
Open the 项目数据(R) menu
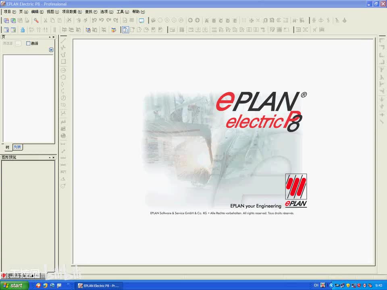[x=72, y=12]
